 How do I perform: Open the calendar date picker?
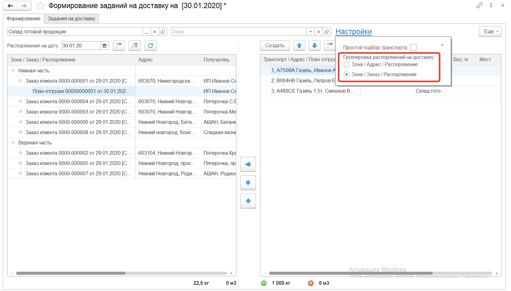click(104, 46)
